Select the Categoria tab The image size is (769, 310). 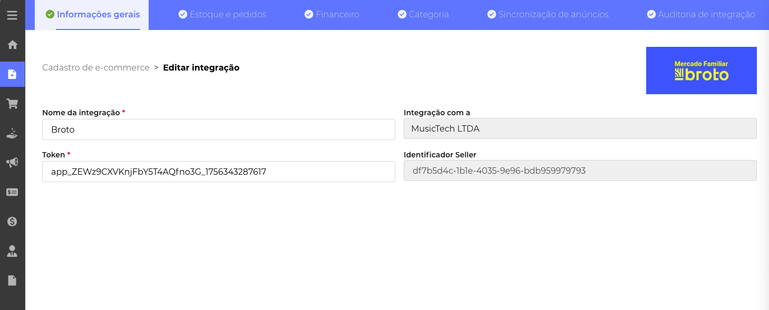423,15
